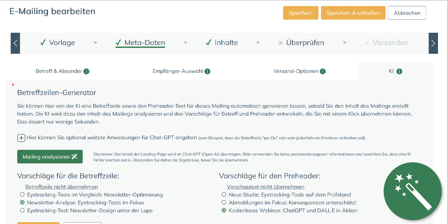
Task: Click 'Vorschautext nicht übernehmen' link
Action: pos(265,187)
